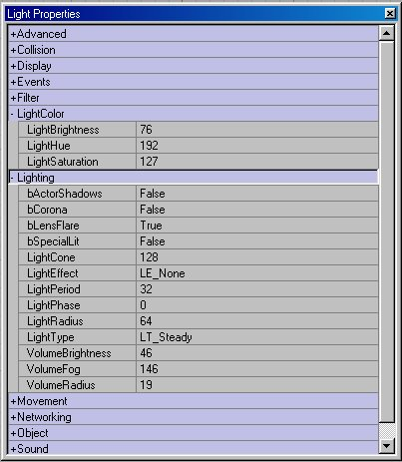Toggle the bActorShadows False value
402x462 pixels.
[x=257, y=194]
